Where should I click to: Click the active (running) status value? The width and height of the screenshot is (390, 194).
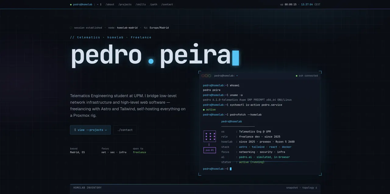click(252, 162)
